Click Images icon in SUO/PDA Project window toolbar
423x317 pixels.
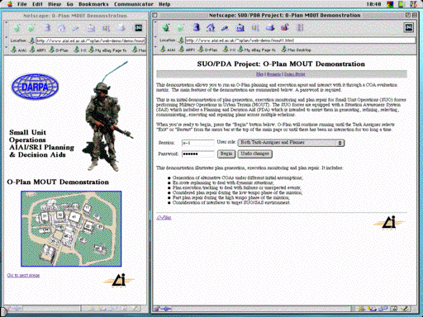[x=255, y=27]
